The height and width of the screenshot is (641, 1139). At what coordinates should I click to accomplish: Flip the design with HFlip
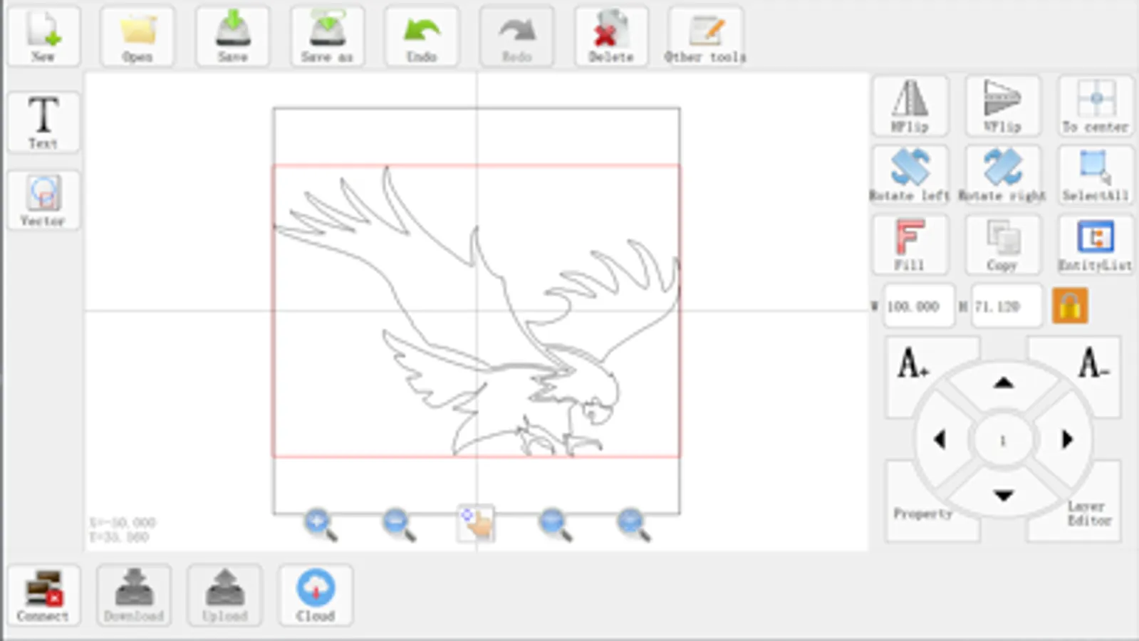pyautogui.click(x=910, y=106)
